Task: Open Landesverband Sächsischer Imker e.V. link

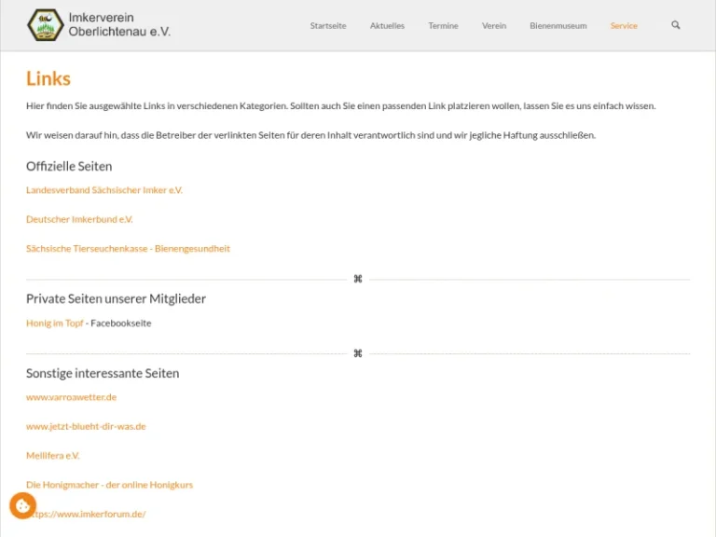Action: click(104, 190)
